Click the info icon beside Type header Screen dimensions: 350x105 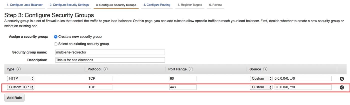point(18,69)
